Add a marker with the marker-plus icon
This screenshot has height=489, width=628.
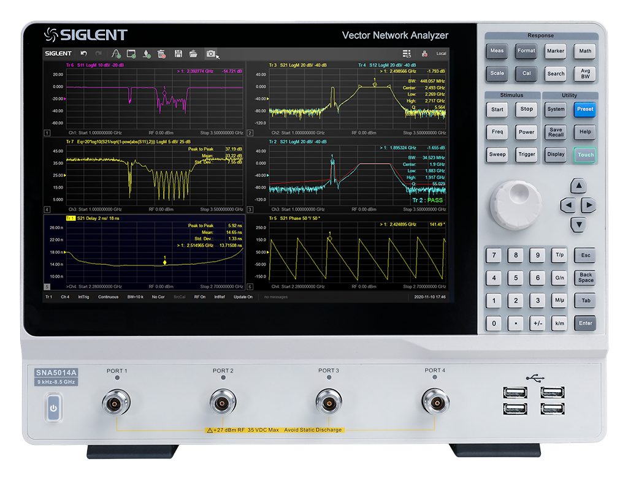147,54
